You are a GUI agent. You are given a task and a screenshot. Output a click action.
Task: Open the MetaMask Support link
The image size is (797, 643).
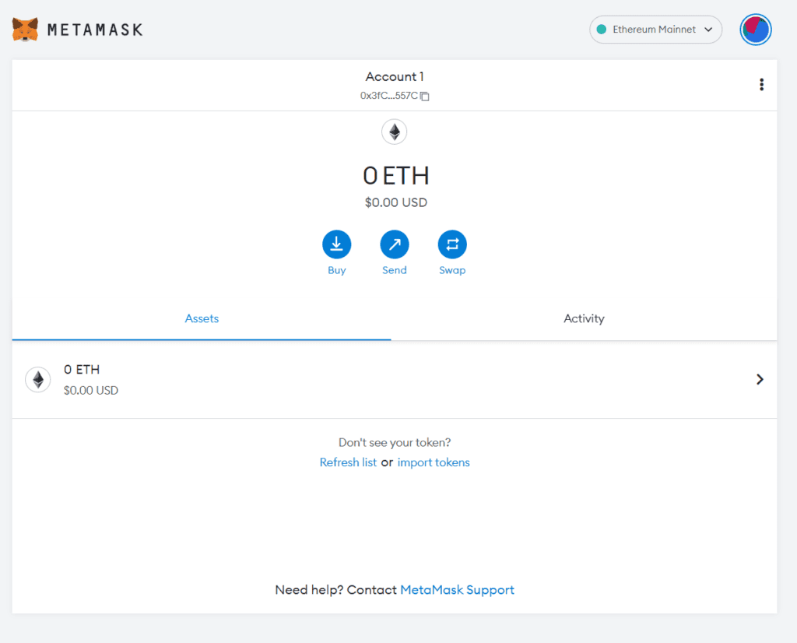click(x=457, y=590)
